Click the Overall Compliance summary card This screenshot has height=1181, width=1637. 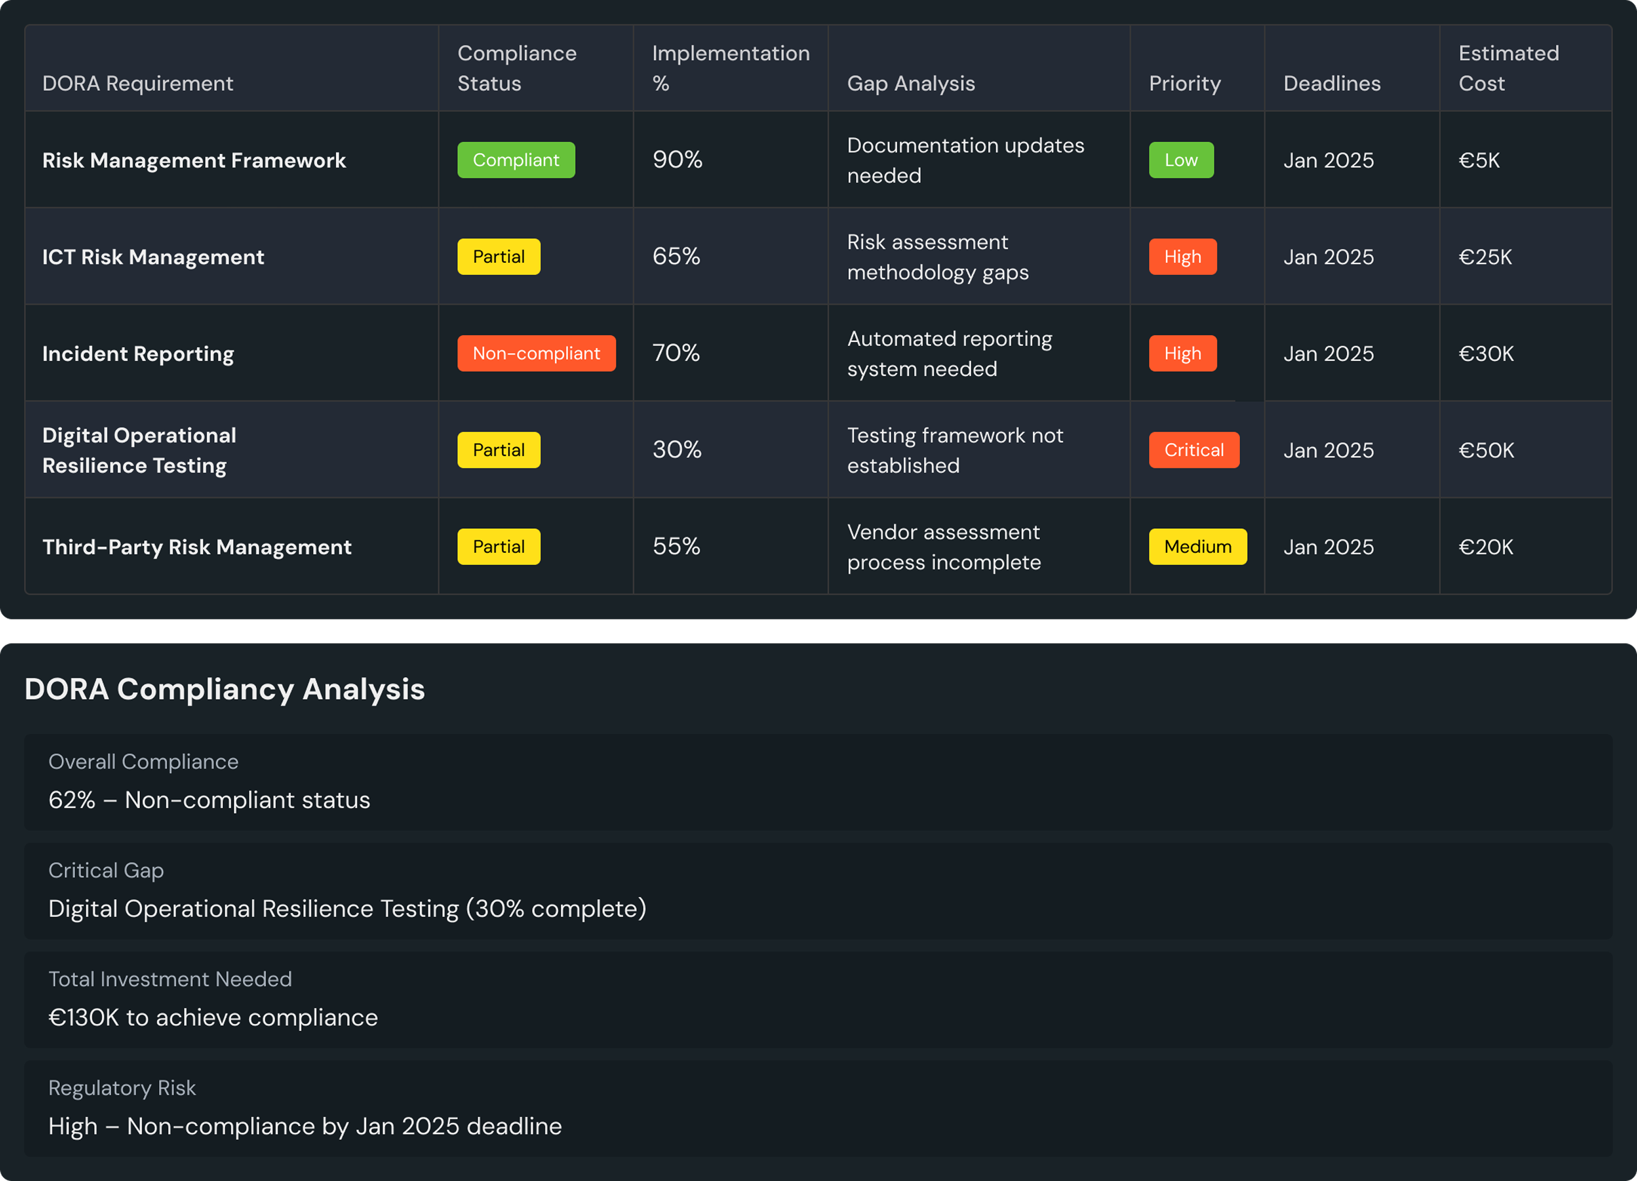click(818, 782)
